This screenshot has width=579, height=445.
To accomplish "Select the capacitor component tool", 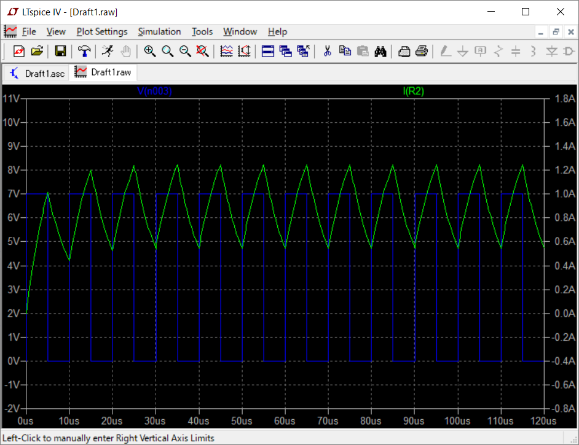I will click(x=516, y=51).
